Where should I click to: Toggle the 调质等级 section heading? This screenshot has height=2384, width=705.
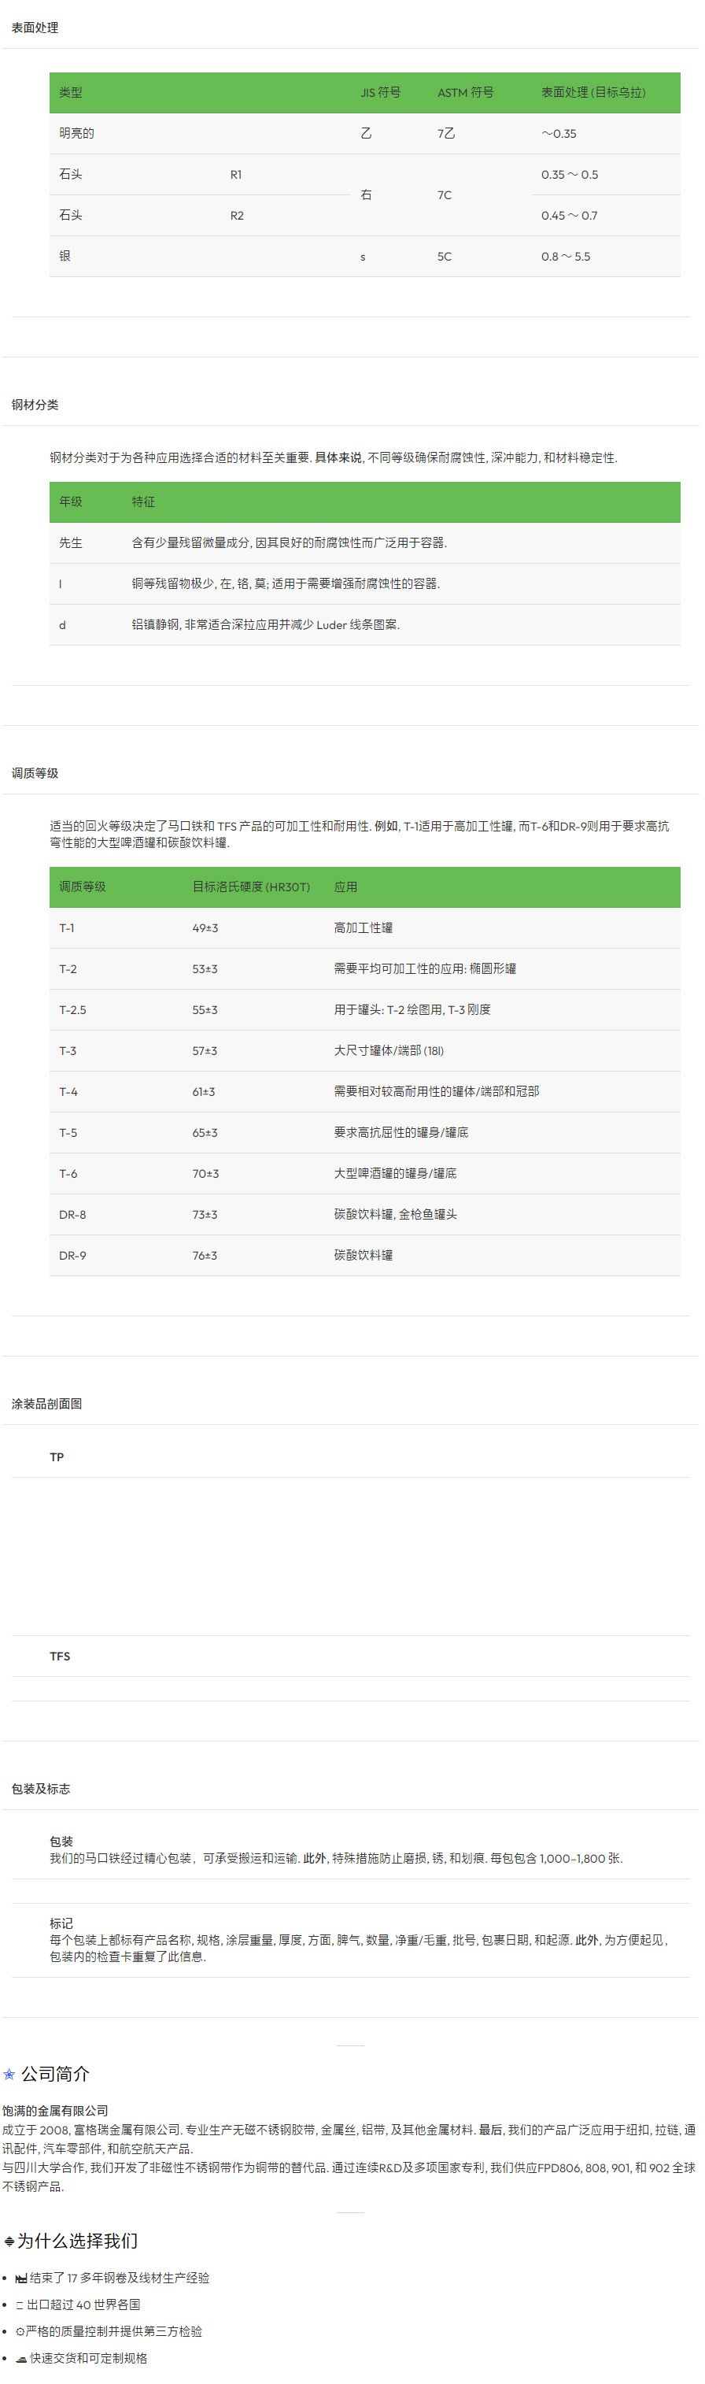point(35,773)
